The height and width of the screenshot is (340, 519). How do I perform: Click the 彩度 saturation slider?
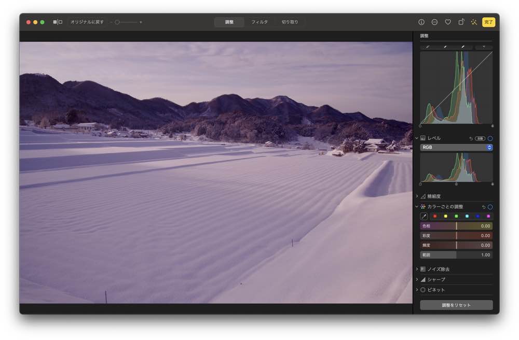coord(456,236)
